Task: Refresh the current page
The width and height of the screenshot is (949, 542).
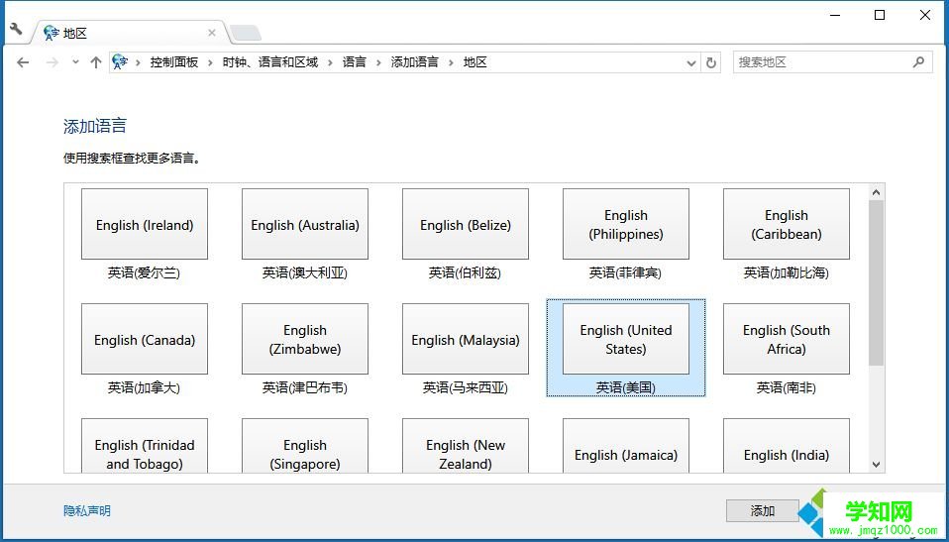Action: [711, 62]
